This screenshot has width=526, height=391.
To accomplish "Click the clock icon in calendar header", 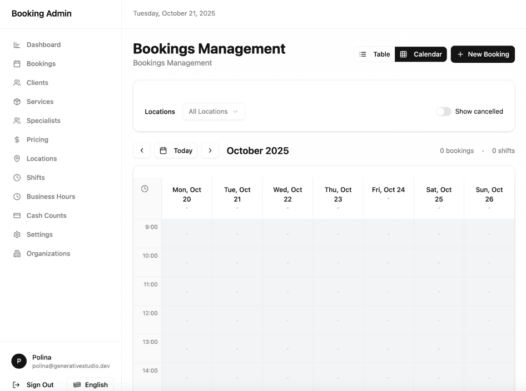I will (x=145, y=189).
